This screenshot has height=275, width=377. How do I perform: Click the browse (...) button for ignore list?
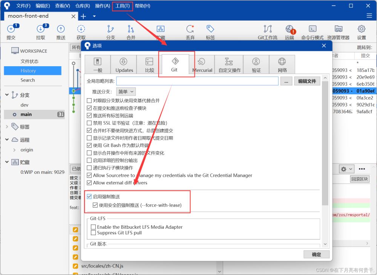tap(286, 81)
